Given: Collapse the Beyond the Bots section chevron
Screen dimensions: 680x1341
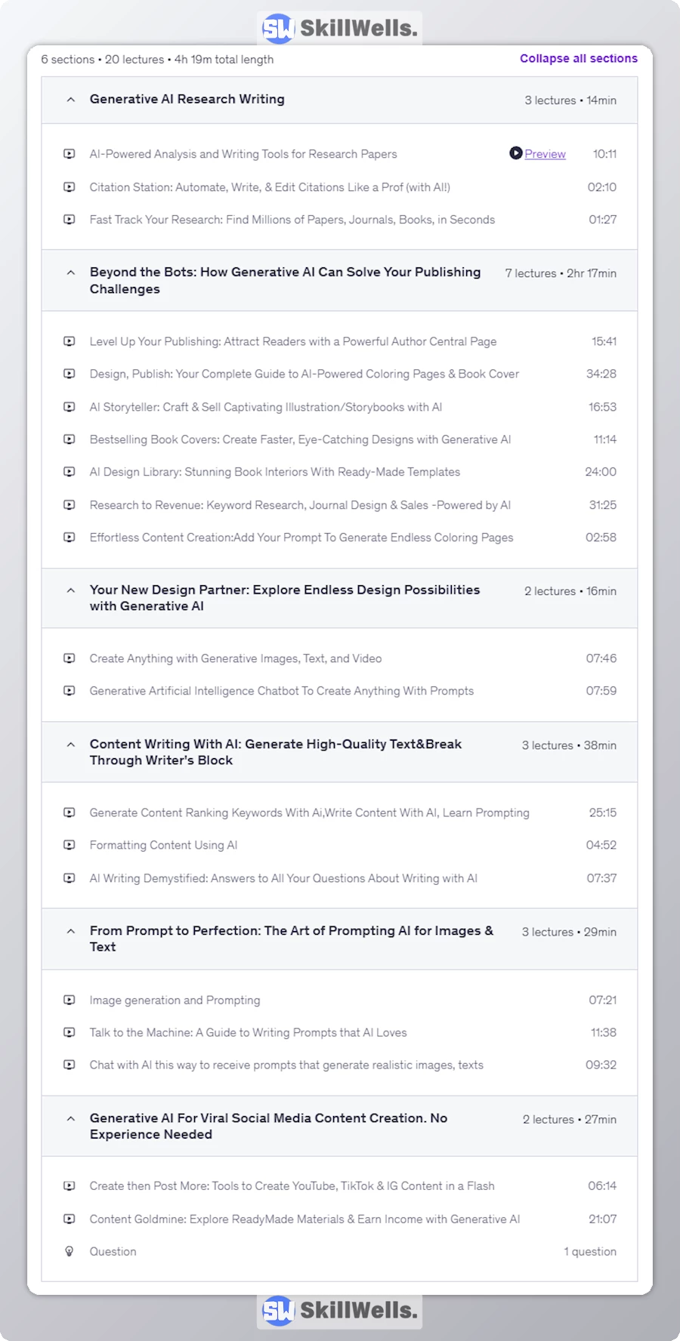Looking at the screenshot, I should pyautogui.click(x=70, y=273).
